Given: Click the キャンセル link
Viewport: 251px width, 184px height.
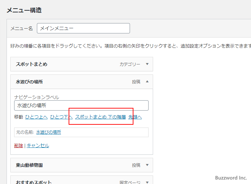Looking at the screenshot, I should [38, 145].
